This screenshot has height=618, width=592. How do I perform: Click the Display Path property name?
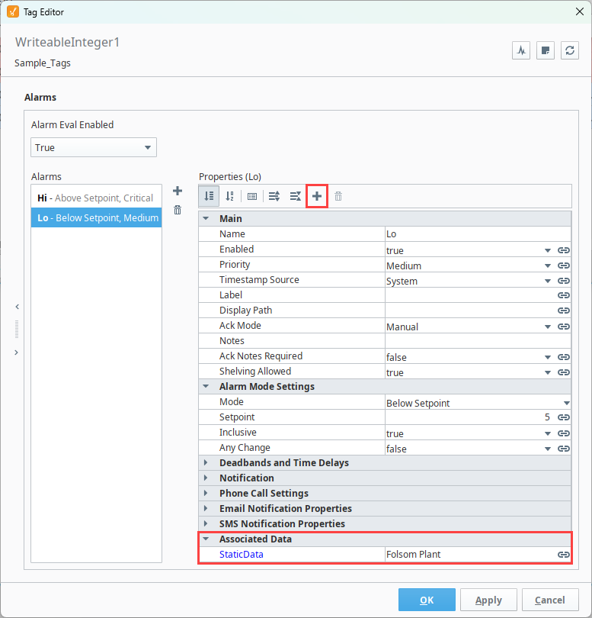(245, 311)
